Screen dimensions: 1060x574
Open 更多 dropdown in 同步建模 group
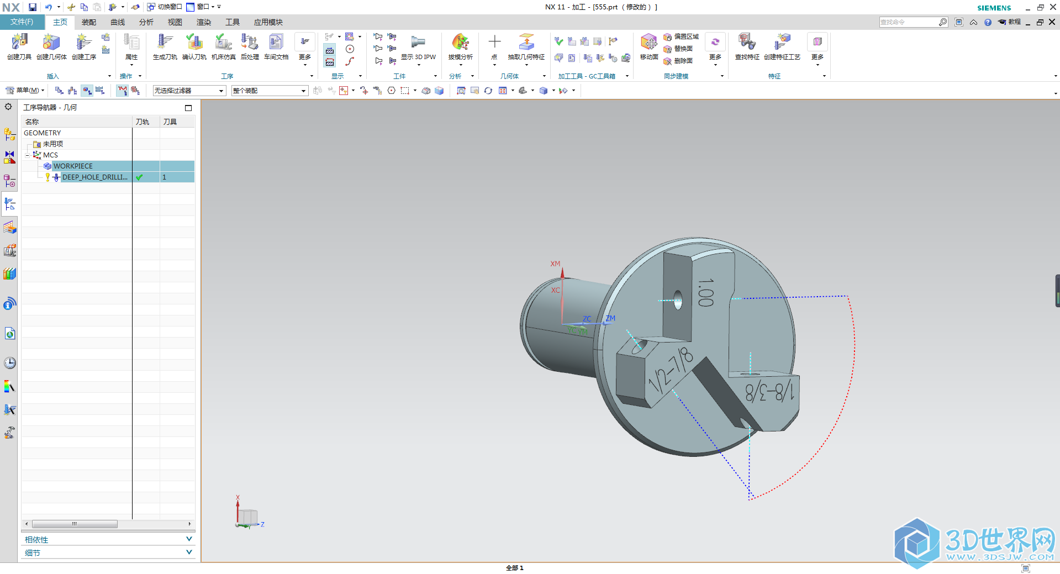[x=715, y=49]
